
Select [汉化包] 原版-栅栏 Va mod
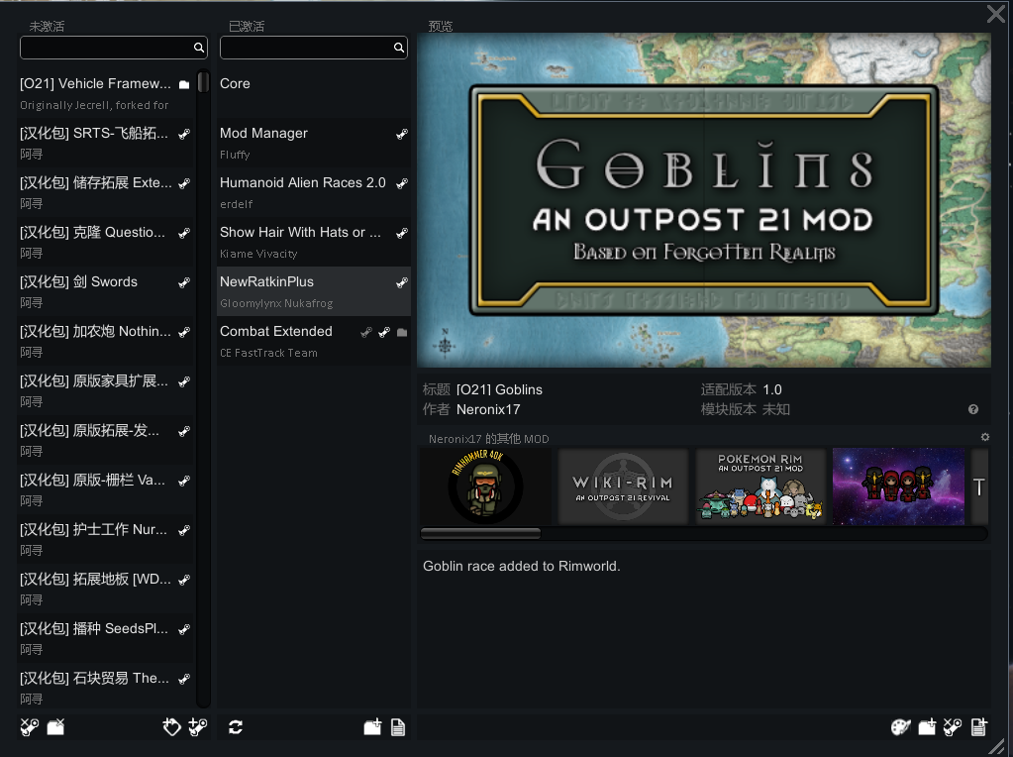tap(107, 489)
